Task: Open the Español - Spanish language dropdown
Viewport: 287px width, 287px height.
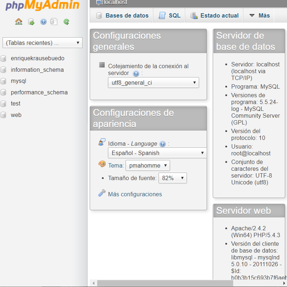Action: click(x=157, y=153)
